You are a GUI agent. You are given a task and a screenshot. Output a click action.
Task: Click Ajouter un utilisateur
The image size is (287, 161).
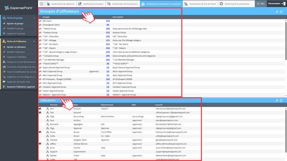[x=16, y=47]
